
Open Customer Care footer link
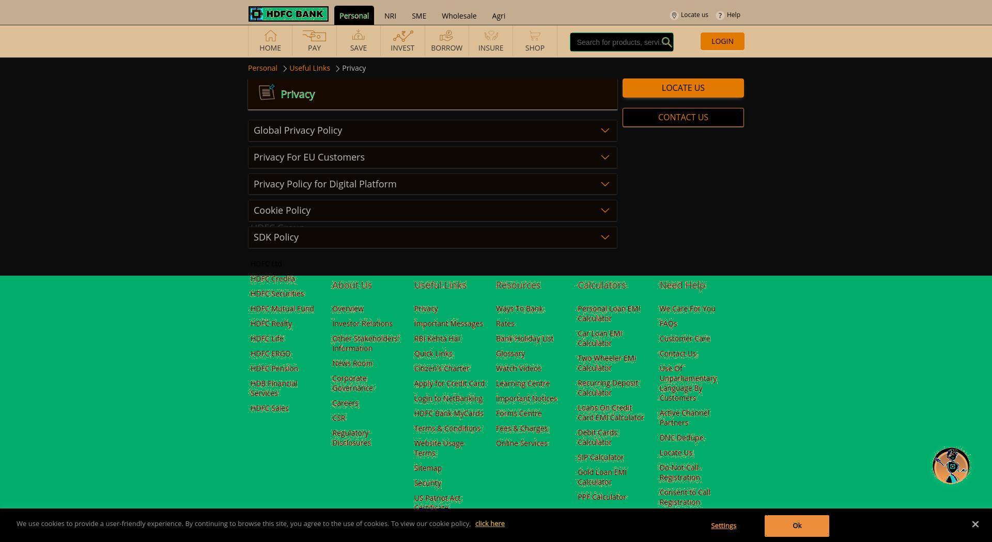pyautogui.click(x=685, y=339)
